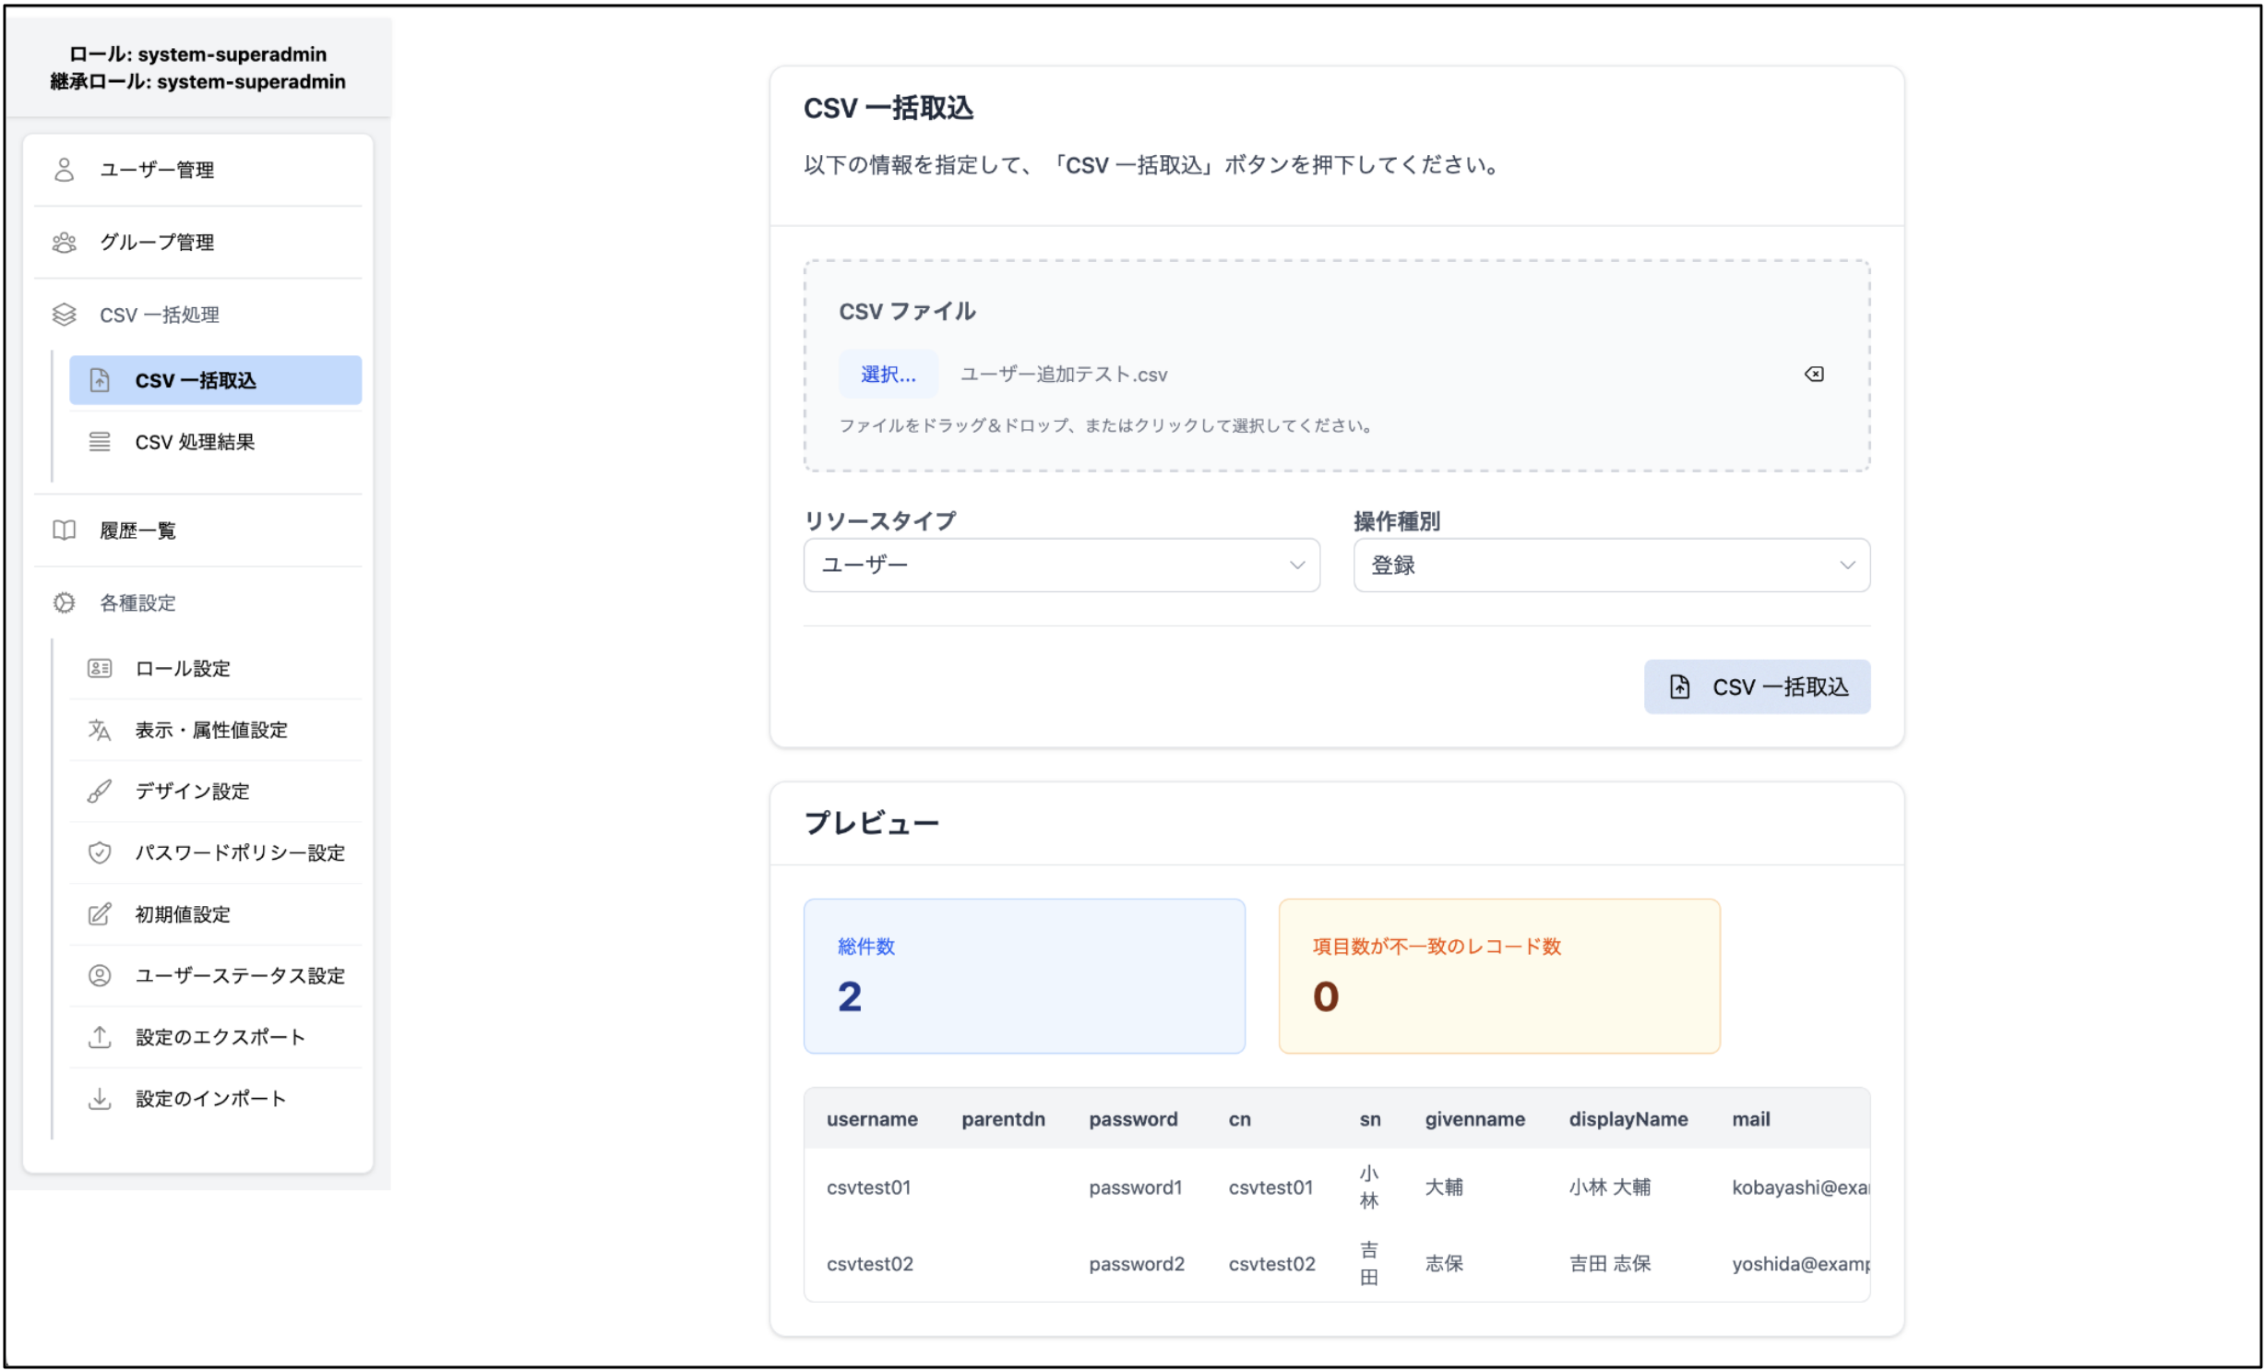Open ロール設定 settings
This screenshot has width=2266, height=1371.
216,668
